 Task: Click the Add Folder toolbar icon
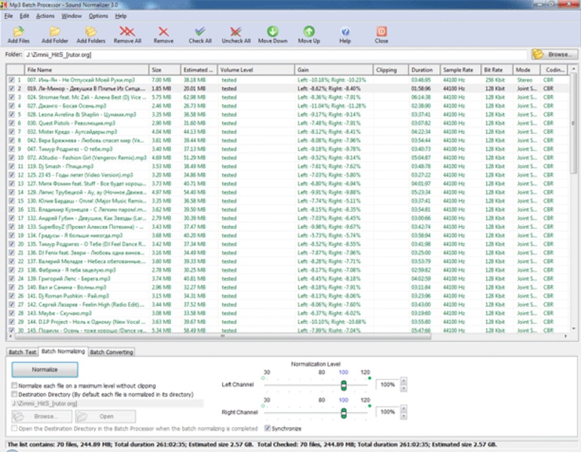click(55, 32)
